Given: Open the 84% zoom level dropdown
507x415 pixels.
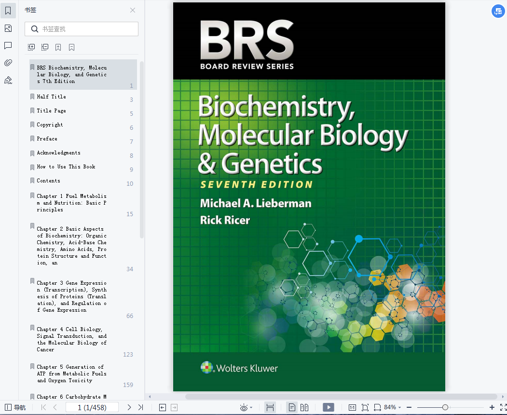Looking at the screenshot, I should click(393, 407).
